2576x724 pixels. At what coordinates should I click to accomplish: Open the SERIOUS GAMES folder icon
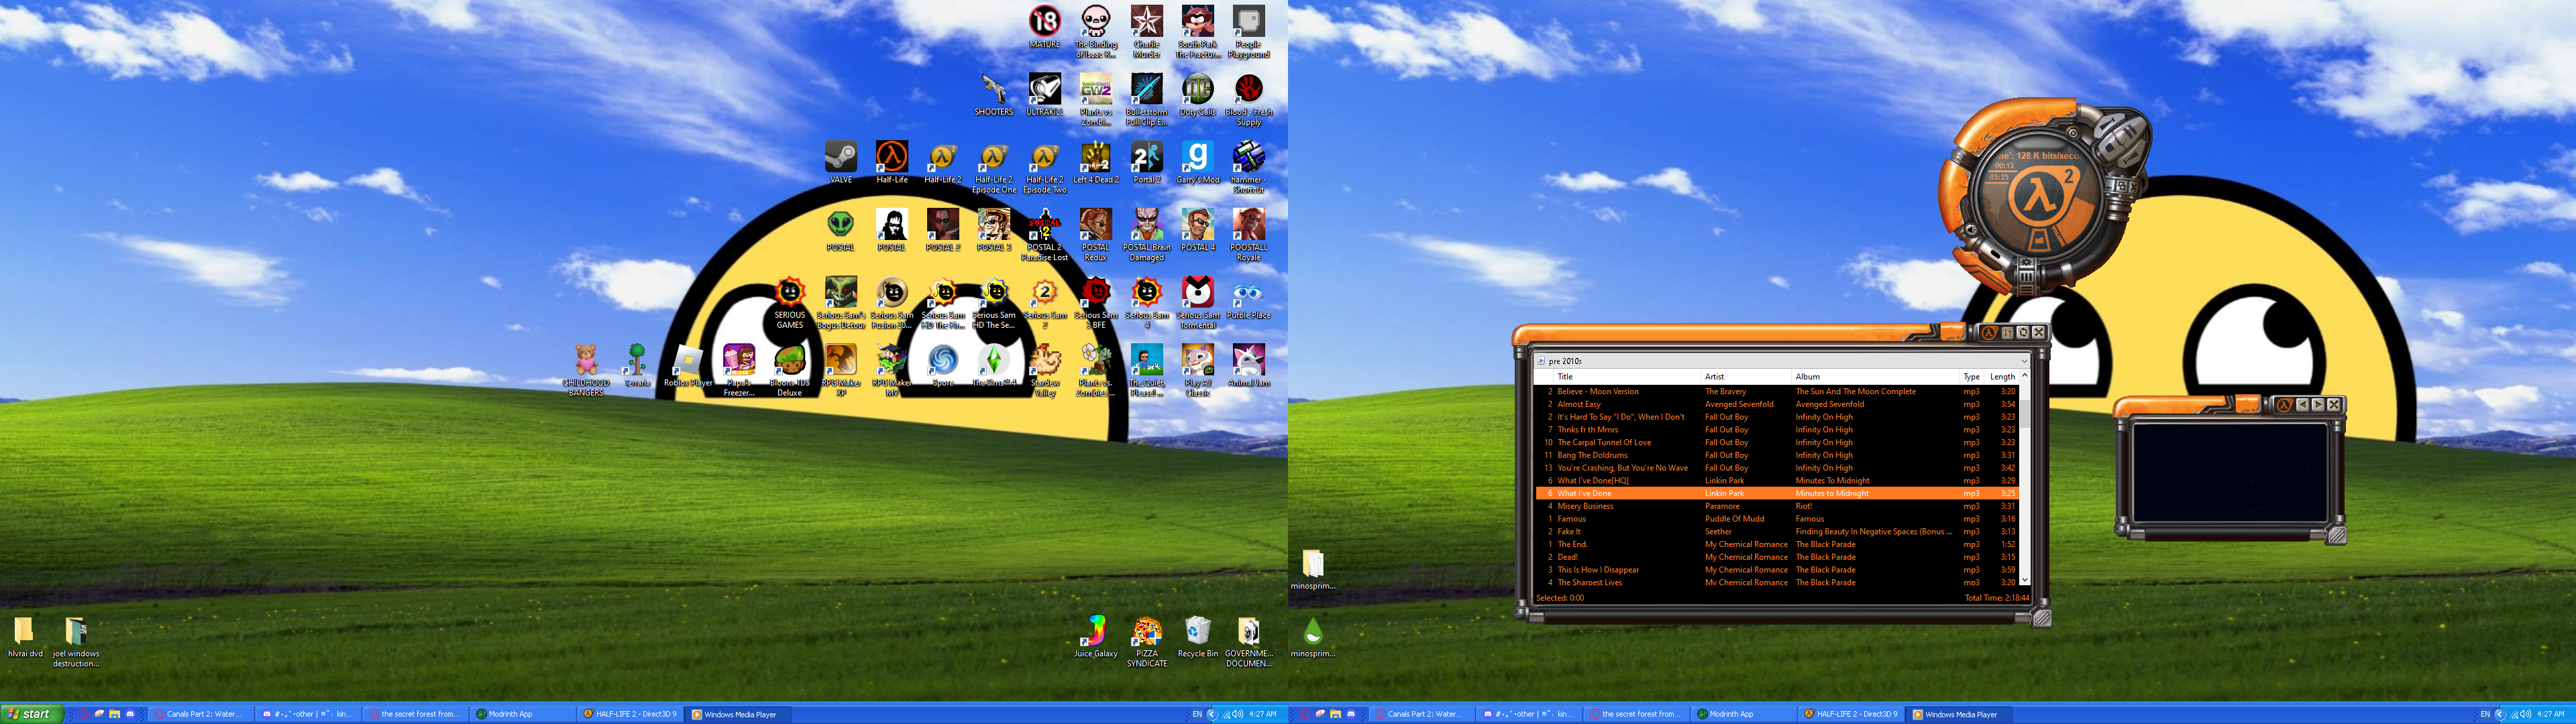coord(790,303)
